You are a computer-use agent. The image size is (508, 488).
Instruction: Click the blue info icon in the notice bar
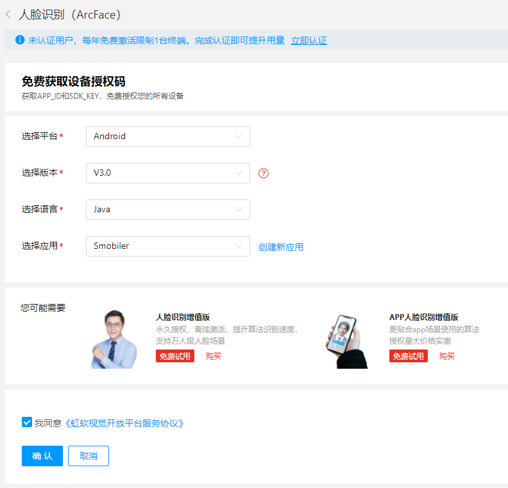[20, 40]
